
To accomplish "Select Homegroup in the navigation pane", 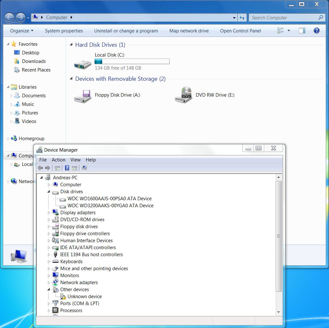I will pos(31,138).
